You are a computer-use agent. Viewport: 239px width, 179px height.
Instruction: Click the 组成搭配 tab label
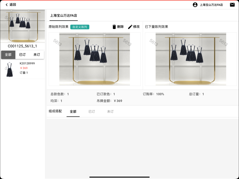(56, 111)
